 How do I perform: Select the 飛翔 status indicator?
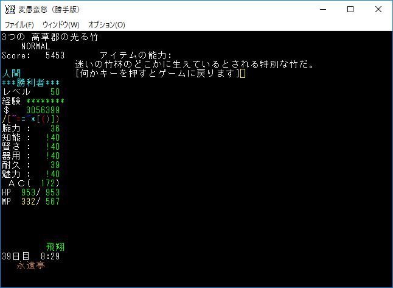click(x=55, y=247)
